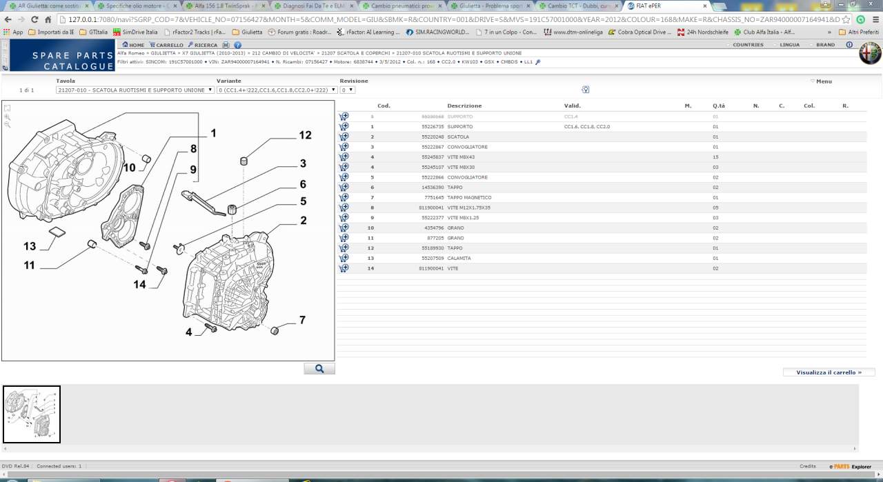Add SUPPORTO 55226735 to cart
883x482 pixels.
click(x=344, y=127)
